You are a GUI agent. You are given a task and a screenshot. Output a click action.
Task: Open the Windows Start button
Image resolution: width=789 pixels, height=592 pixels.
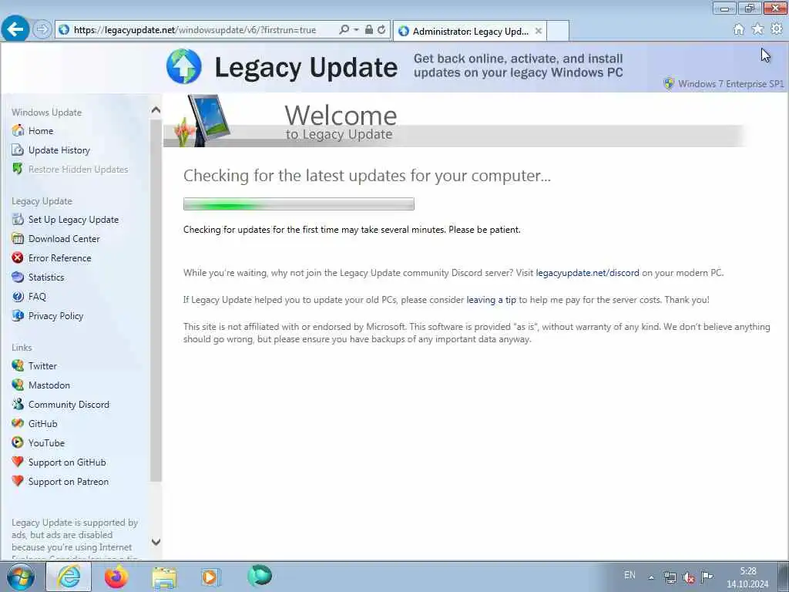pos(21,577)
